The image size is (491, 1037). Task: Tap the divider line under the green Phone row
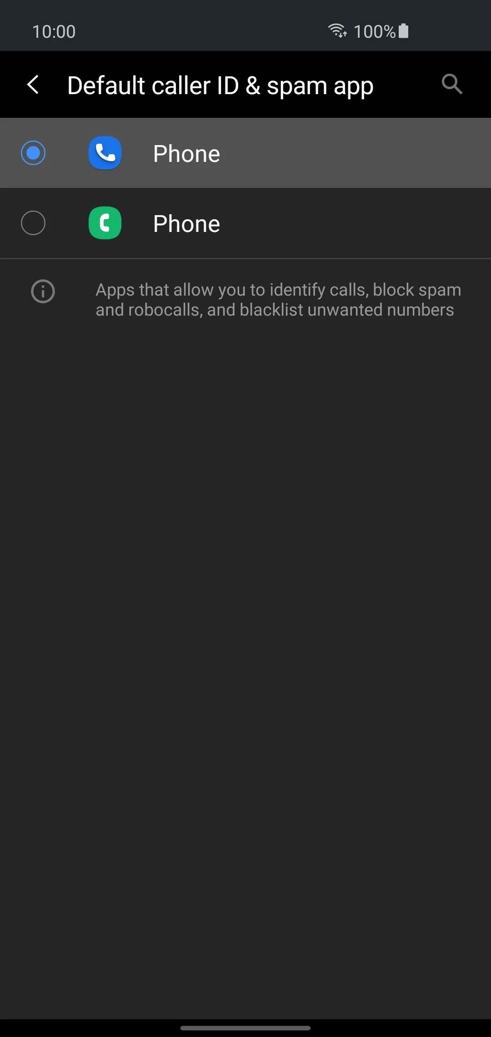pos(245,258)
